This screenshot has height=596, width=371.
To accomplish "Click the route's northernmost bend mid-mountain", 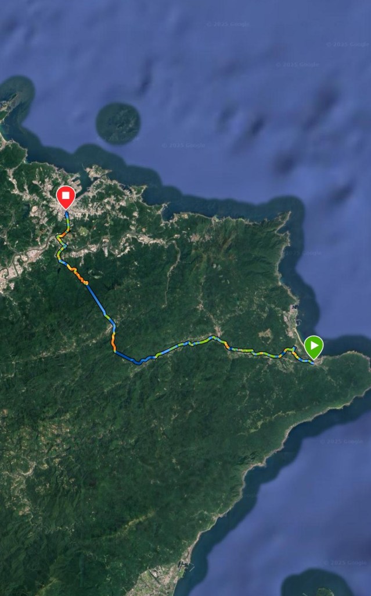I will tap(212, 337).
